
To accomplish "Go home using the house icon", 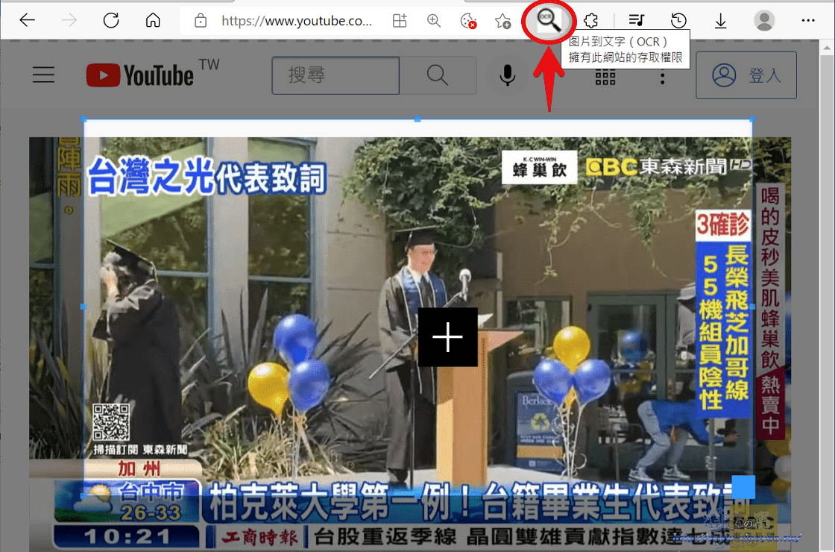I will click(x=154, y=20).
